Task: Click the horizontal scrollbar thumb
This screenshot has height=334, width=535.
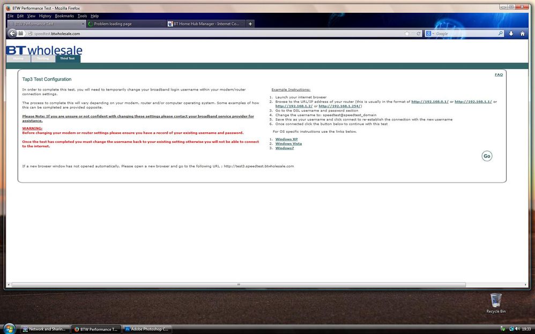Action: 239,285
